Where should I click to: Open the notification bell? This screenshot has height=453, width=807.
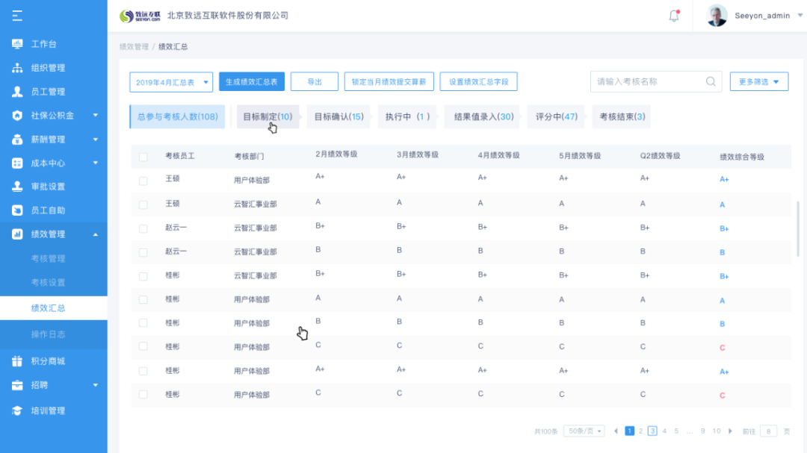pyautogui.click(x=674, y=16)
